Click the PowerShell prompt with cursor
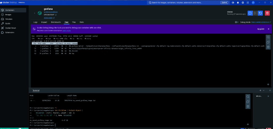The height and width of the screenshot is (129, 273). click(43, 125)
